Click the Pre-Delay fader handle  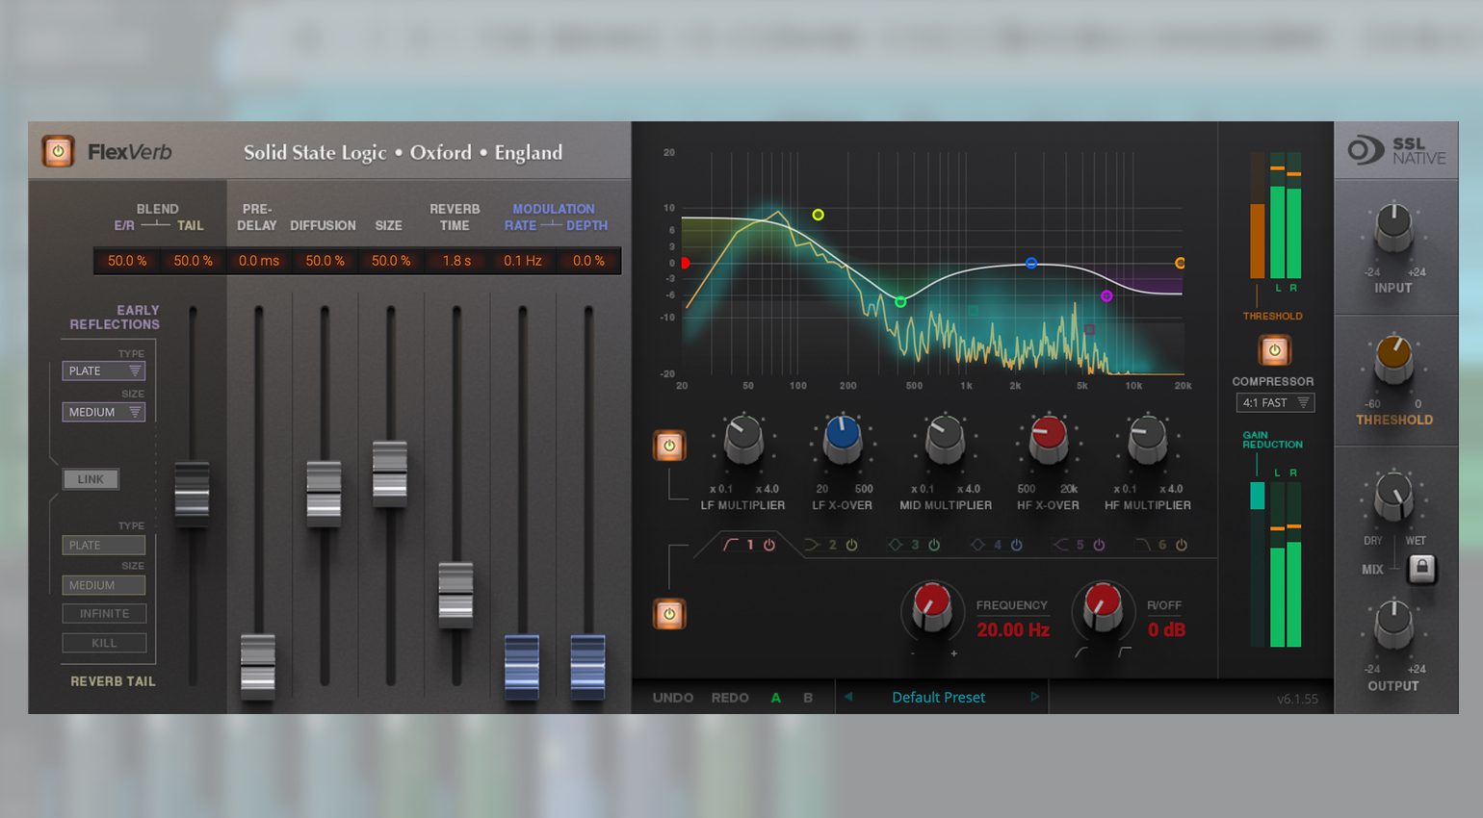pyautogui.click(x=258, y=666)
